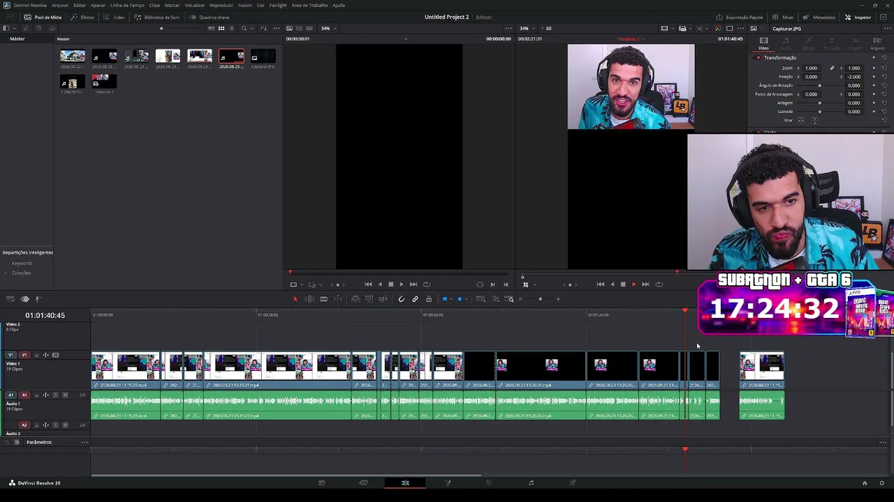Screen dimensions: 894x502
Task: Toggle the position lock padlock in timeline toolbar
Action: coord(429,299)
